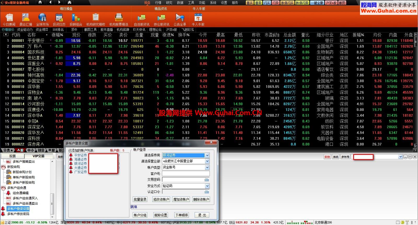Open the 行情 top menu

pos(158,3)
